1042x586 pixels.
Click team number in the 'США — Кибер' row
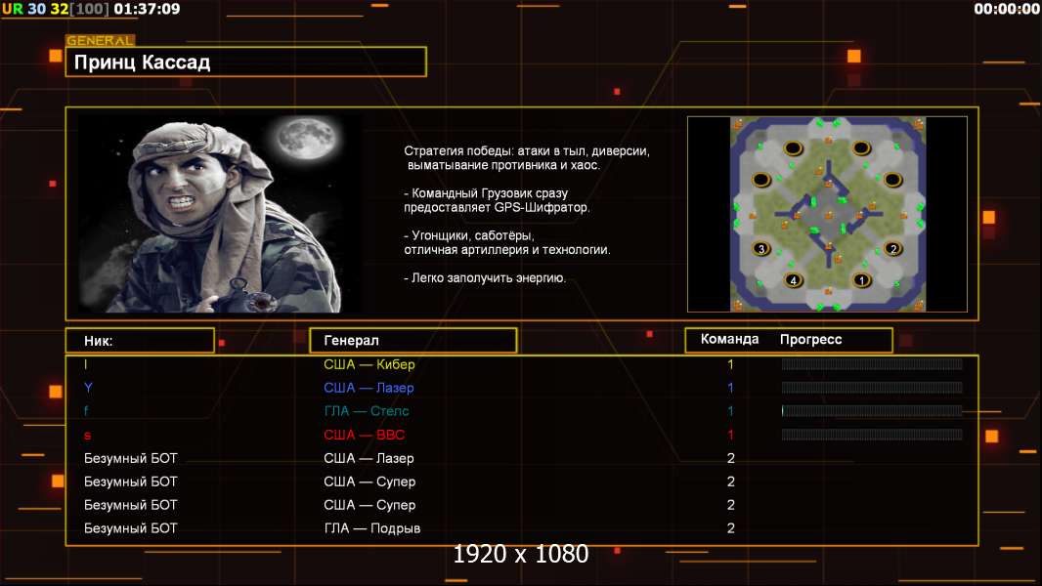(730, 364)
